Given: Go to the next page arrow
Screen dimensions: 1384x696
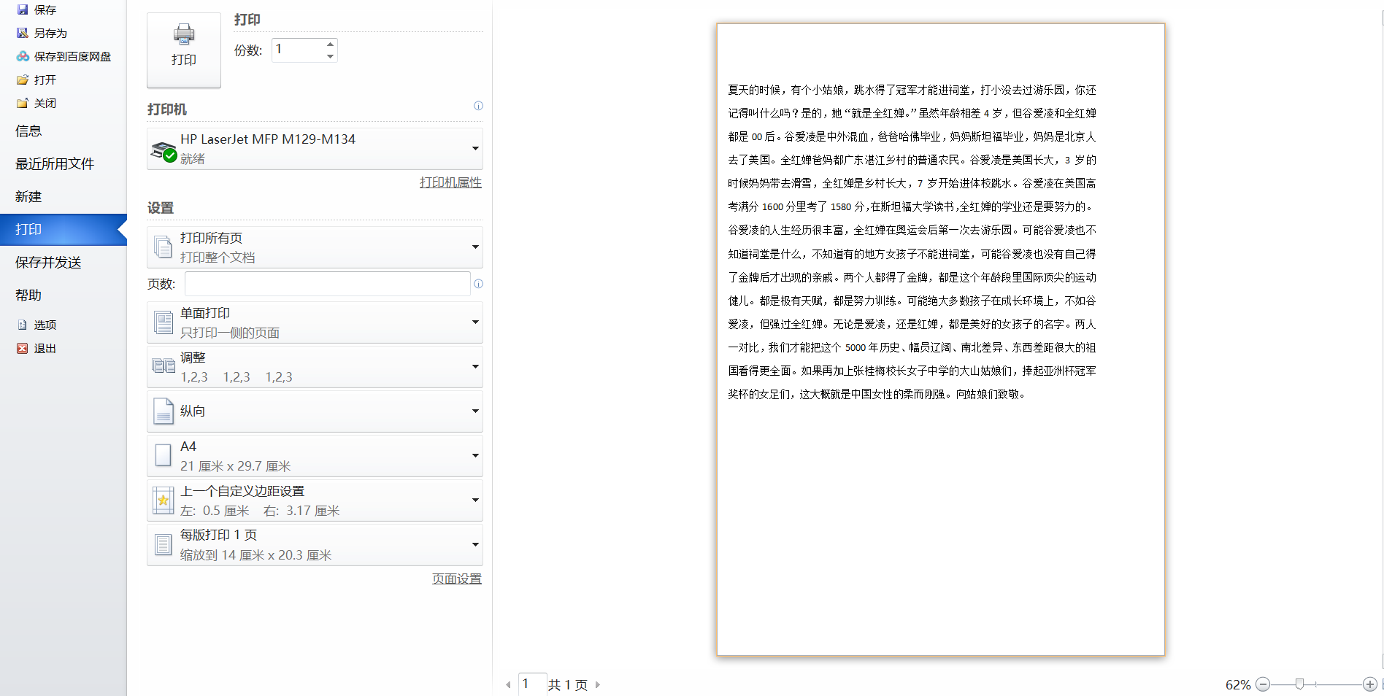Looking at the screenshot, I should pyautogui.click(x=597, y=685).
